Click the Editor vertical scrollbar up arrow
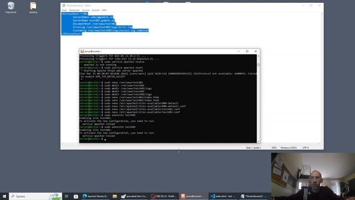 pyautogui.click(x=322, y=14)
